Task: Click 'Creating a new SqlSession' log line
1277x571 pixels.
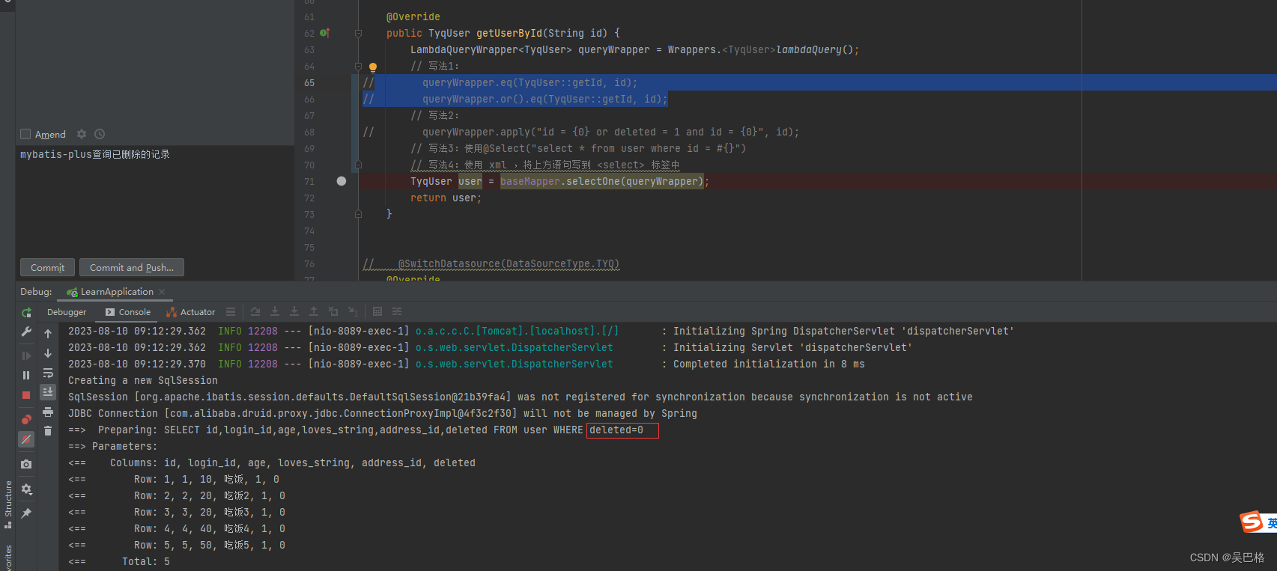Action: pyautogui.click(x=143, y=380)
